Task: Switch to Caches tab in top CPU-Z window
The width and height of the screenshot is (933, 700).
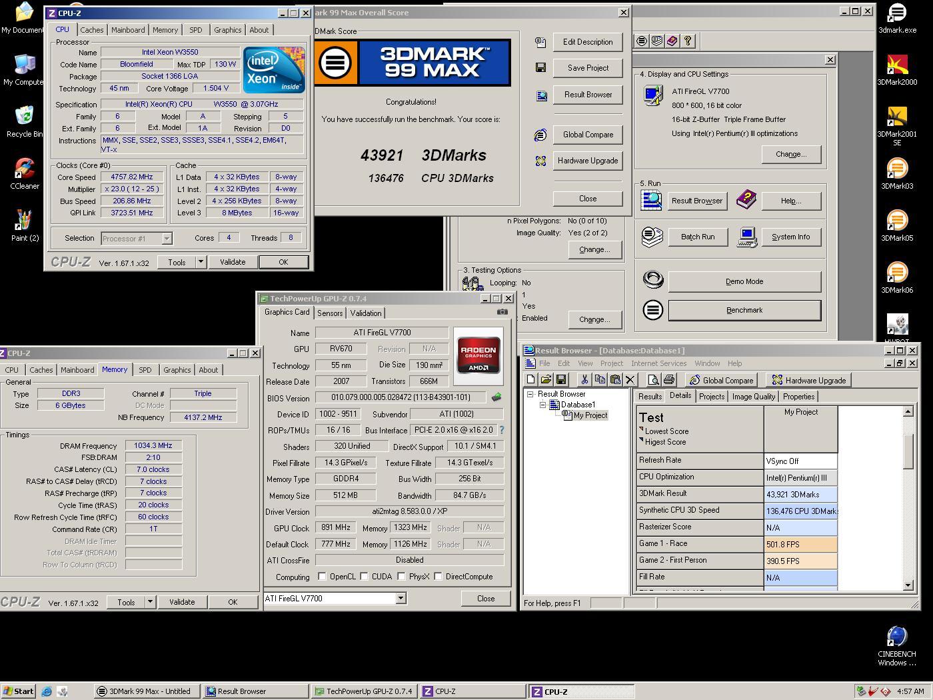Action: tap(92, 30)
